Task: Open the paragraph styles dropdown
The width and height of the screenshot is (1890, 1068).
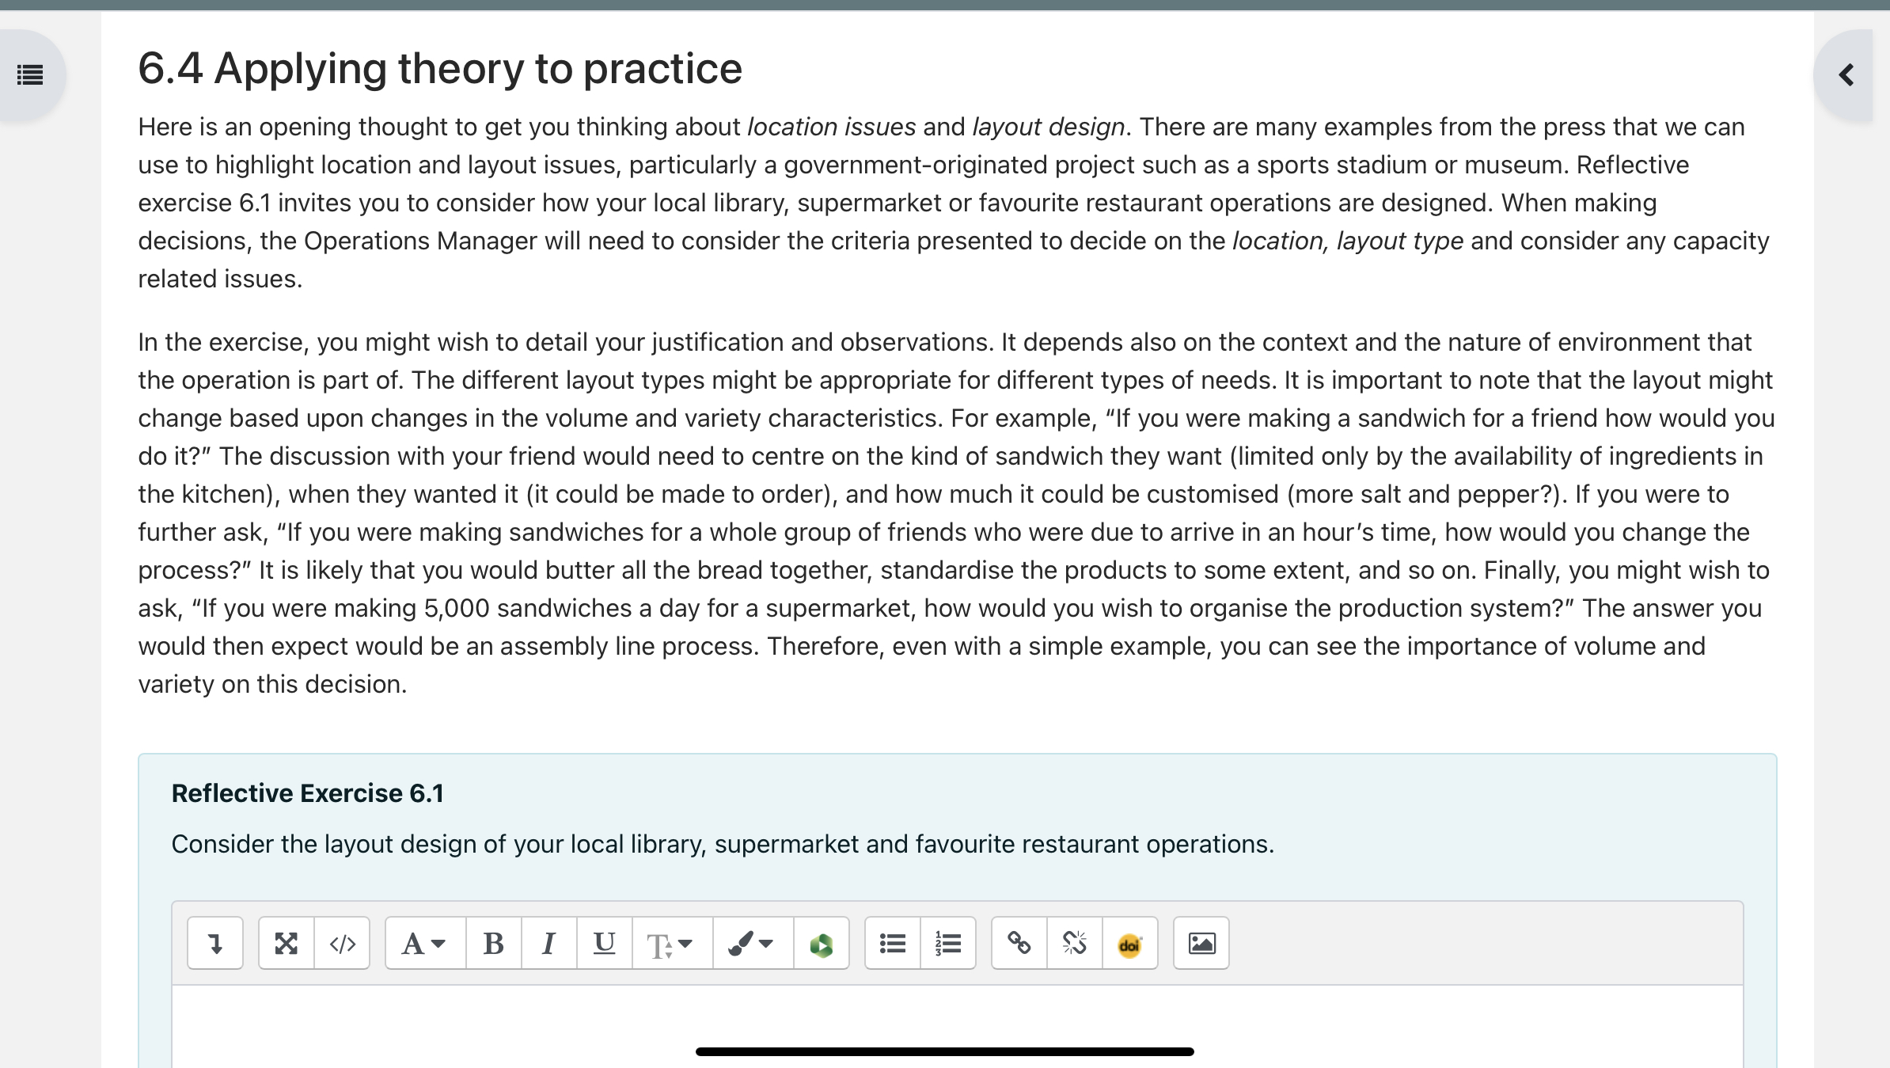Action: point(423,942)
